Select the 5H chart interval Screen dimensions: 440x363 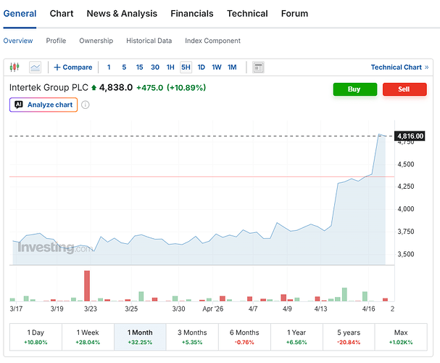click(186, 67)
